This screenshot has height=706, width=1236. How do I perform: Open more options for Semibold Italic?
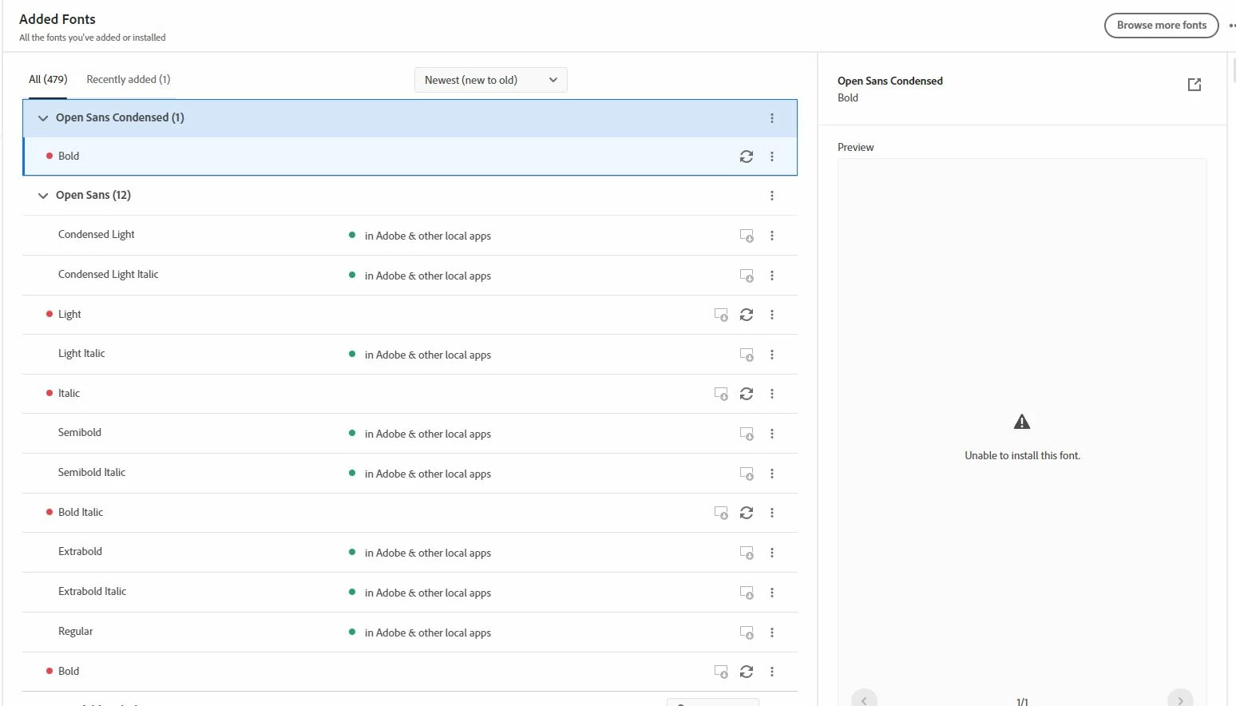coord(772,474)
